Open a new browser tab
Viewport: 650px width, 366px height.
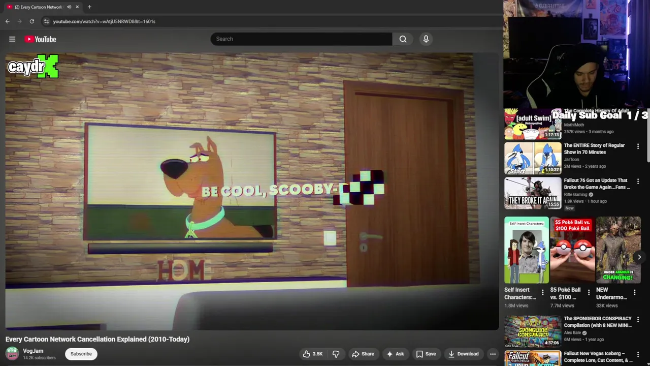click(89, 7)
